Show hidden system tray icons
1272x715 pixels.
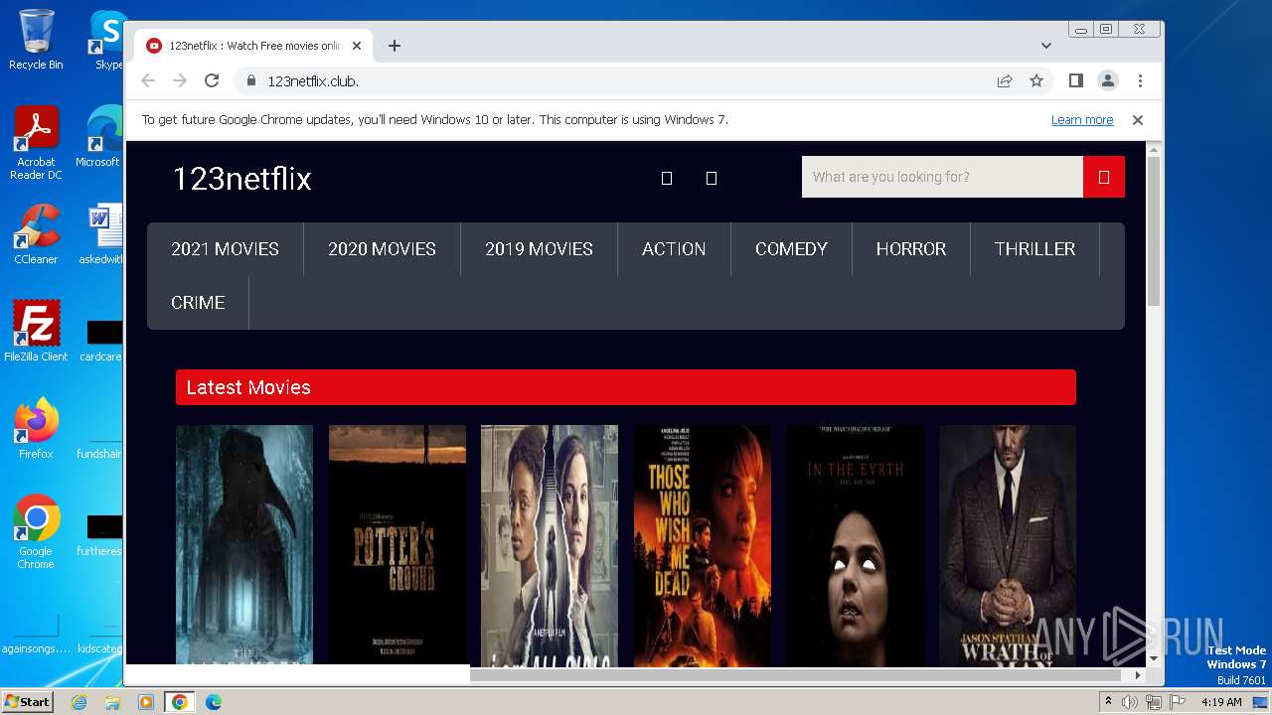pos(1109,702)
